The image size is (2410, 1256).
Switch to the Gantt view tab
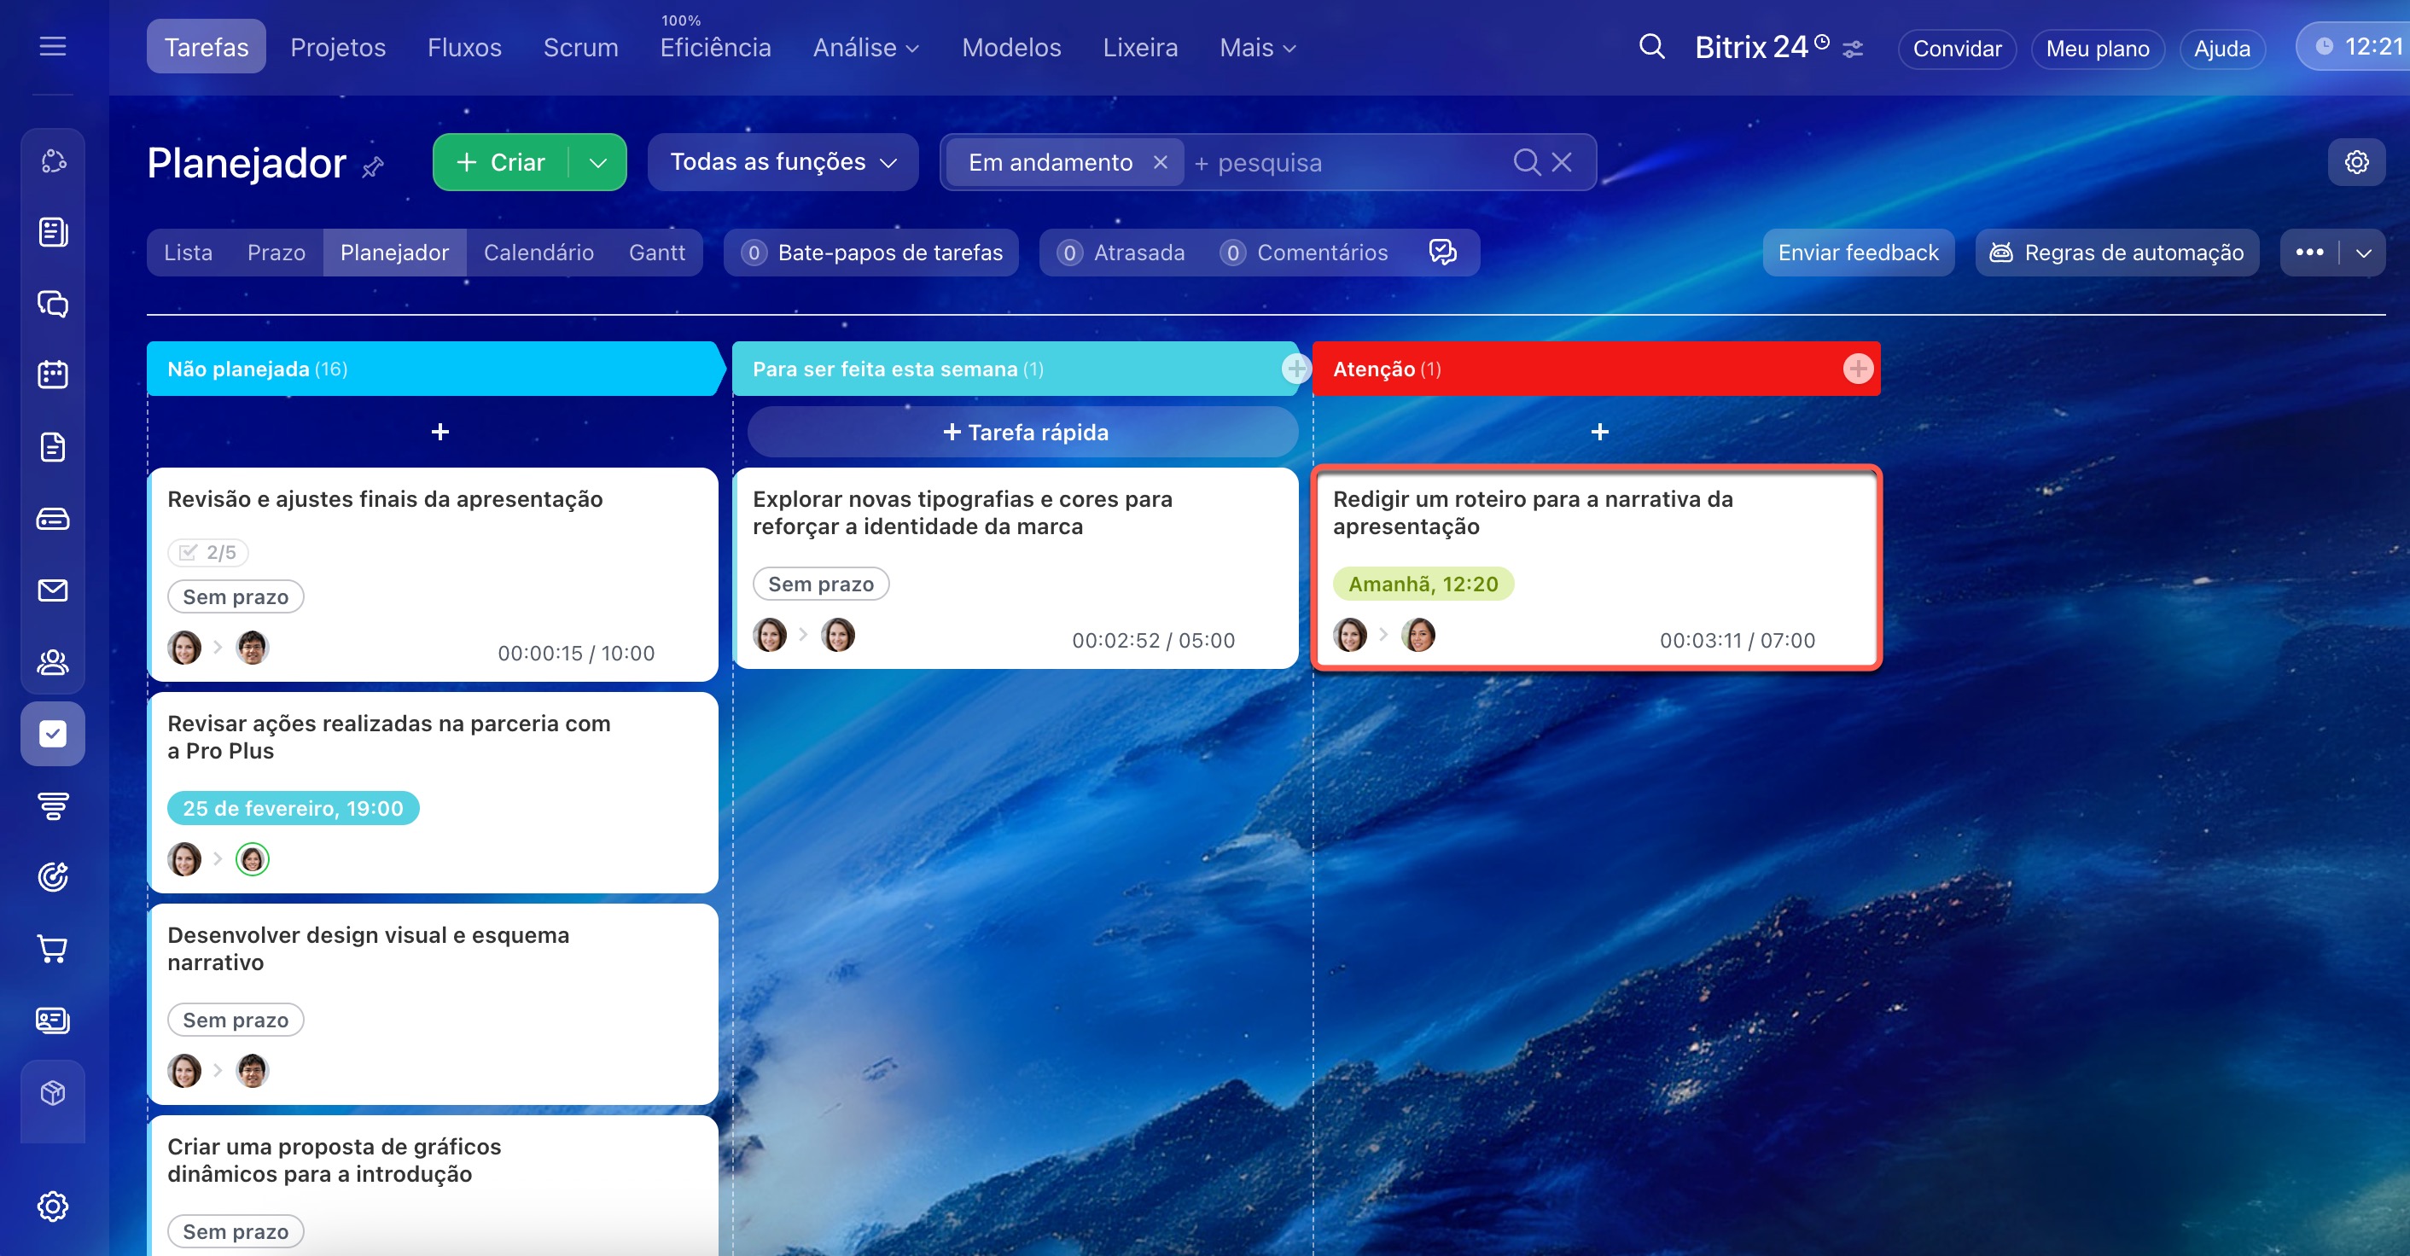point(657,253)
